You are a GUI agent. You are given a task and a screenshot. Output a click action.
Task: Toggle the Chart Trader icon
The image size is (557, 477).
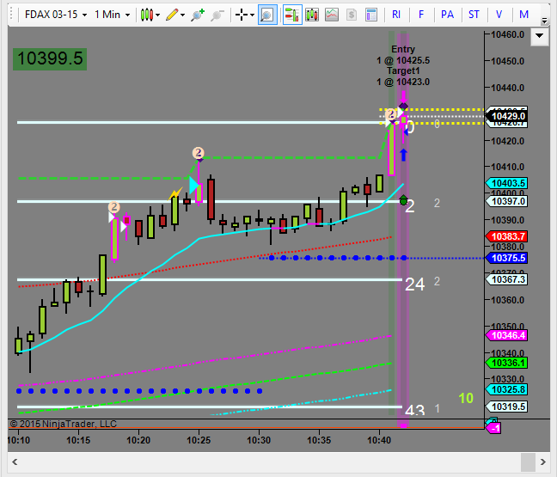point(292,15)
